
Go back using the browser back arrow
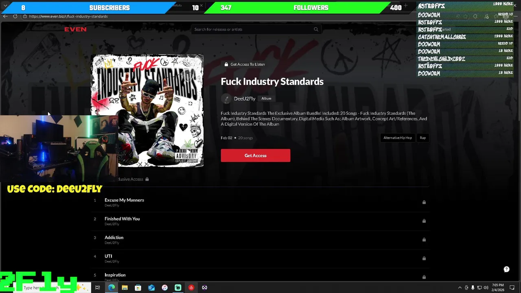5,16
